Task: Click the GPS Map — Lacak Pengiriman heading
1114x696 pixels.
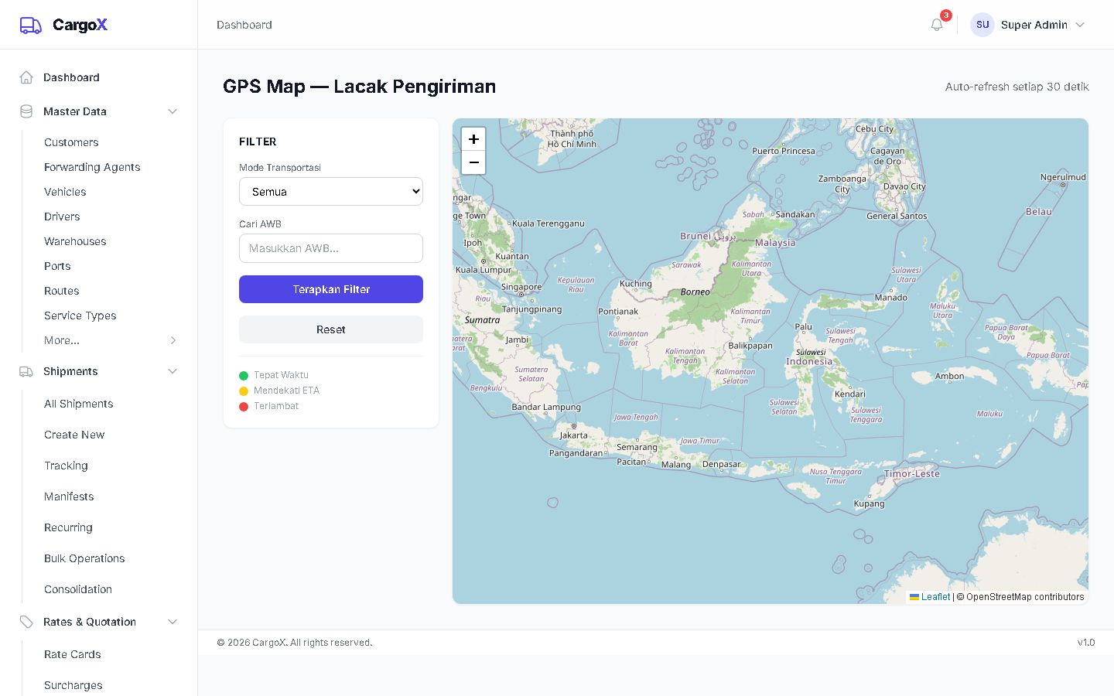Action: [360, 87]
